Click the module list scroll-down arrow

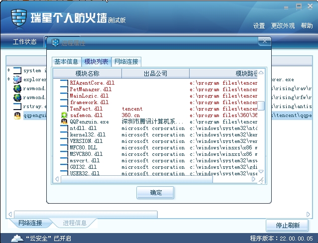coord(261,171)
